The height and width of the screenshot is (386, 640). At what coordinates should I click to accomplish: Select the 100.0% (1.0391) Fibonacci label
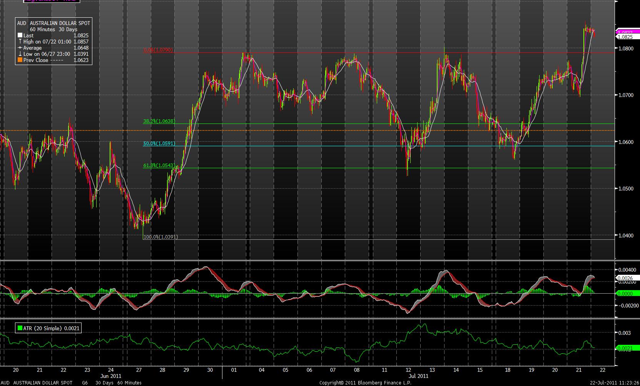pos(160,237)
